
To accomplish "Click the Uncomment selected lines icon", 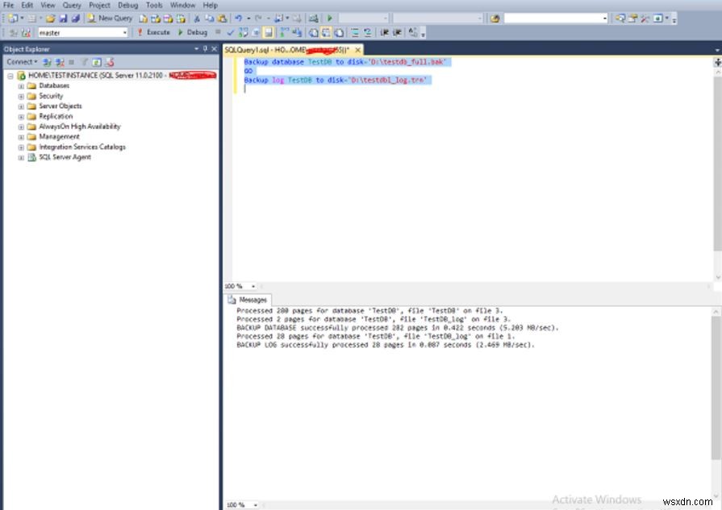I will 367,33.
